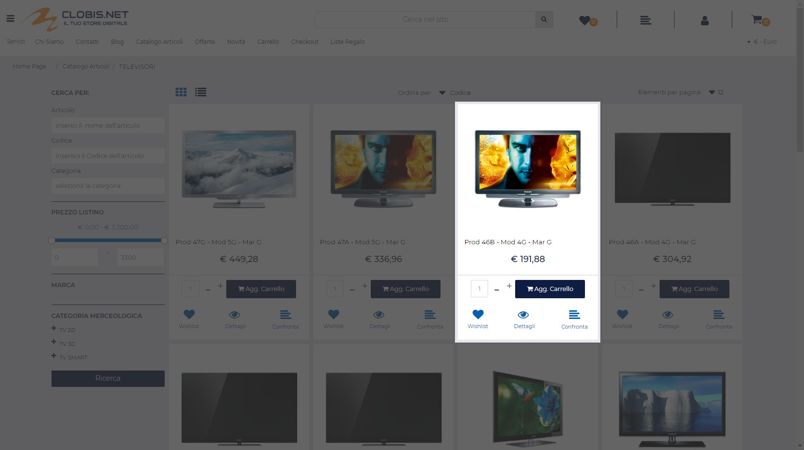
Task: Click the price slider left handle
Action: tap(52, 240)
